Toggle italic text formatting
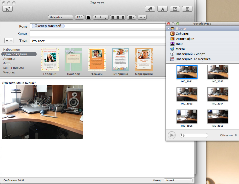 [100, 17]
